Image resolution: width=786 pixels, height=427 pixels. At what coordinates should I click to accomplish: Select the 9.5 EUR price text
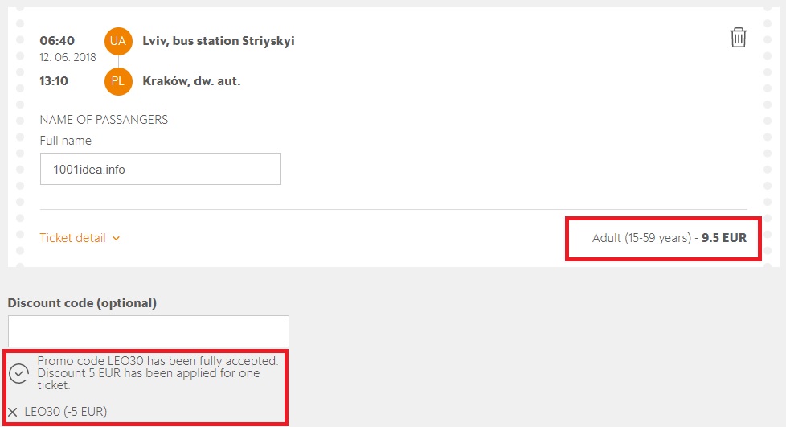click(723, 238)
